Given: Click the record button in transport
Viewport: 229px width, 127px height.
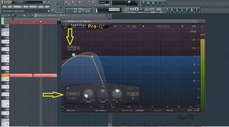Looking at the screenshot, I should click(x=141, y=9).
